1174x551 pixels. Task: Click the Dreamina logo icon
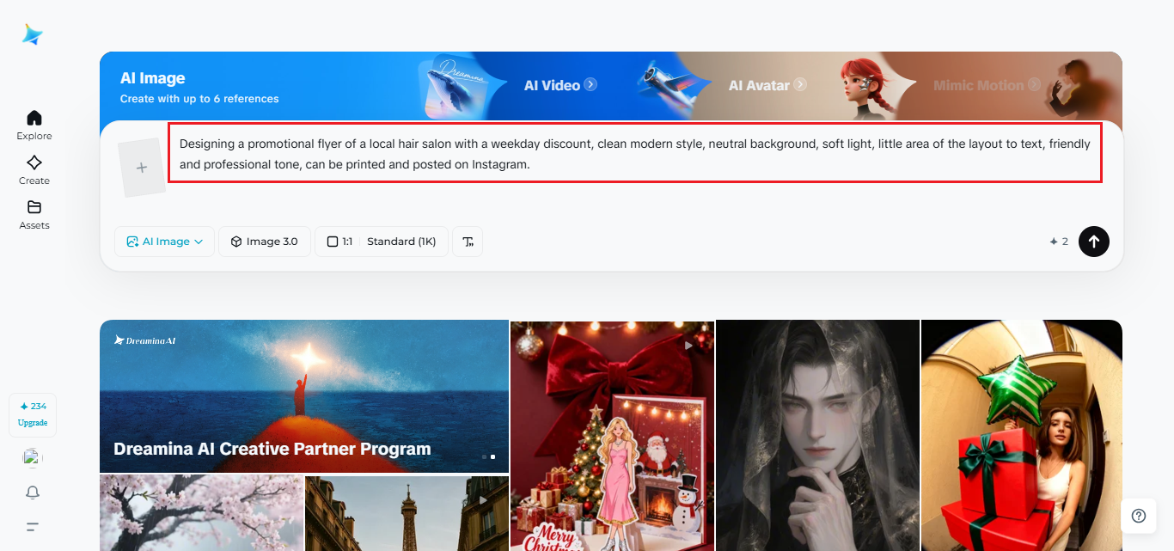(33, 34)
